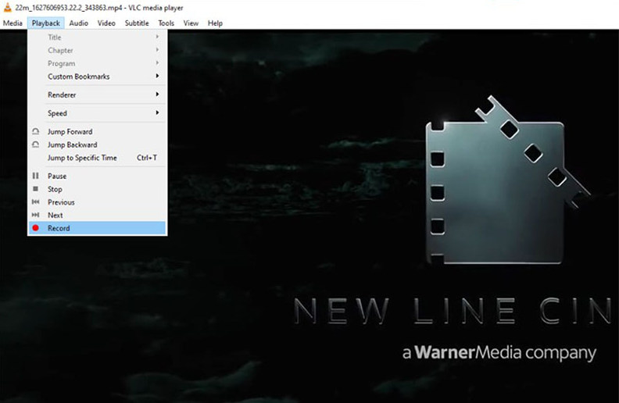The width and height of the screenshot is (619, 403).
Task: Click the Ctrl+T shortcut label
Action: coord(147,158)
